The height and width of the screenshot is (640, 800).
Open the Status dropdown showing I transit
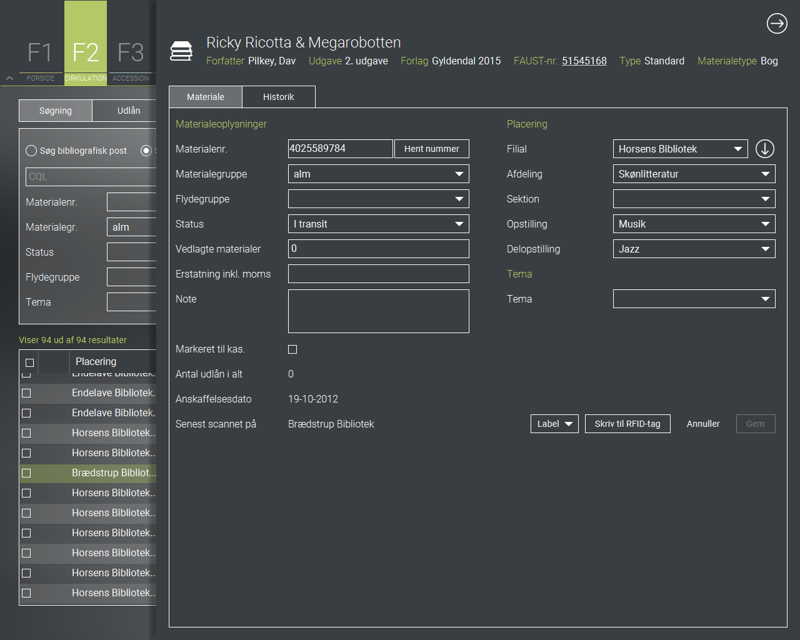pos(379,224)
